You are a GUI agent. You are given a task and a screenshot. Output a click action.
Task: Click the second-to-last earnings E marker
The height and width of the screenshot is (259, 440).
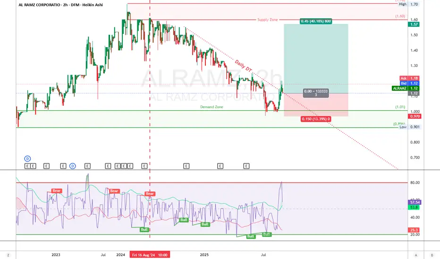click(x=220, y=166)
